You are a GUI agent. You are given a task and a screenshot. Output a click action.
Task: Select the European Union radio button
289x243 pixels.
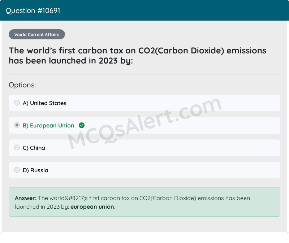click(17, 125)
